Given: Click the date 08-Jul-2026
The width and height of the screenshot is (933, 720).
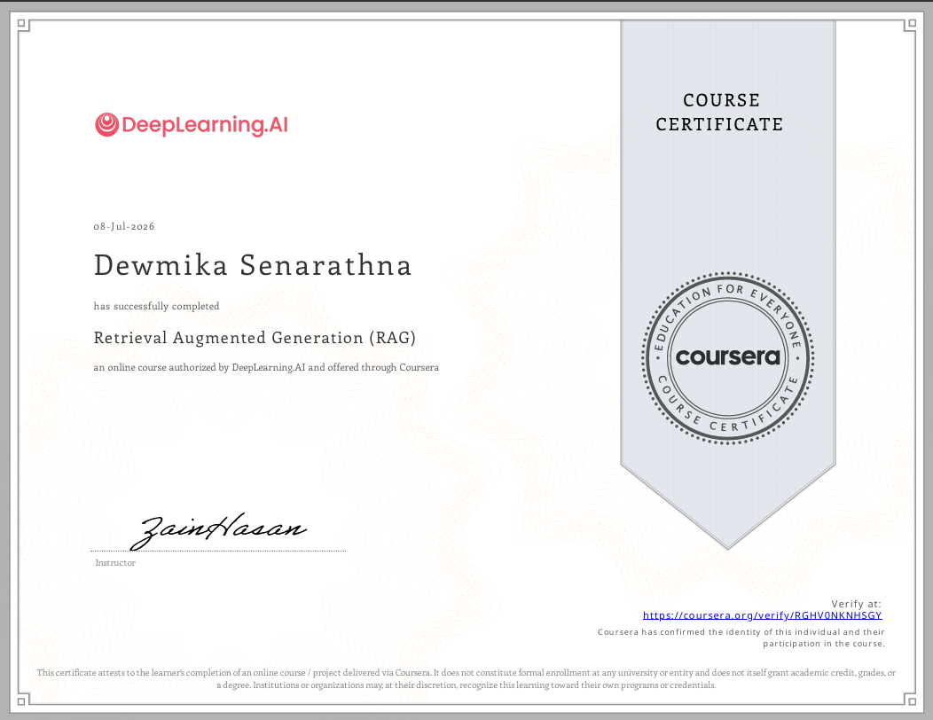Looking at the screenshot, I should [x=124, y=226].
